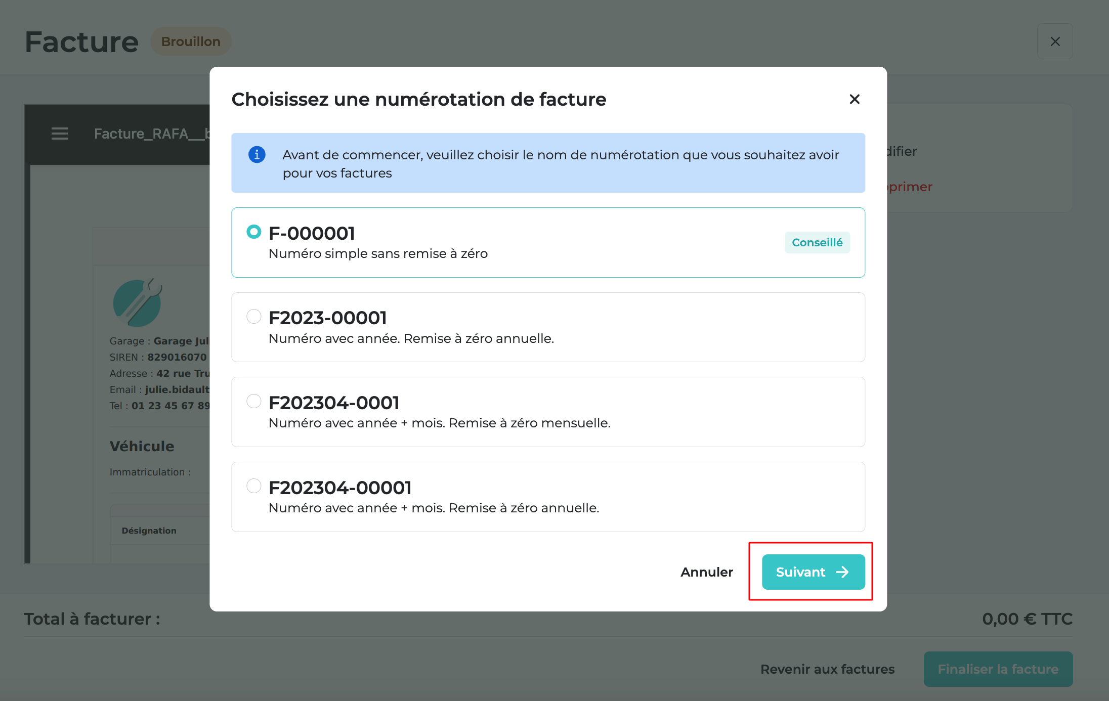Click Revenir aux factures link

[x=828, y=669]
